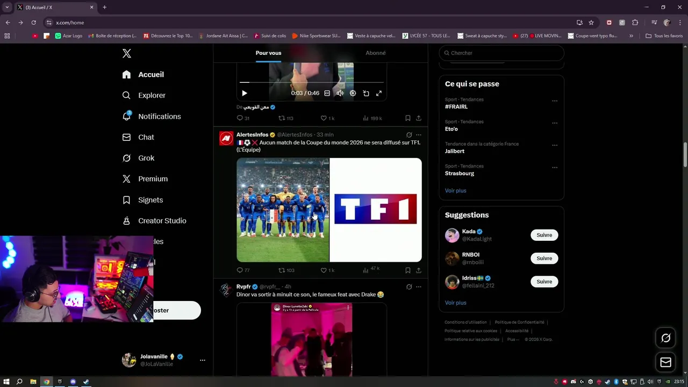688x387 pixels.
Task: Expand the video to fullscreen
Action: click(x=379, y=93)
